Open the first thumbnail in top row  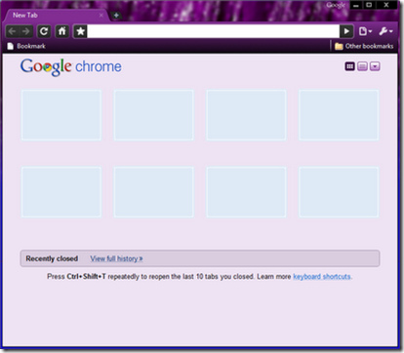(61, 115)
